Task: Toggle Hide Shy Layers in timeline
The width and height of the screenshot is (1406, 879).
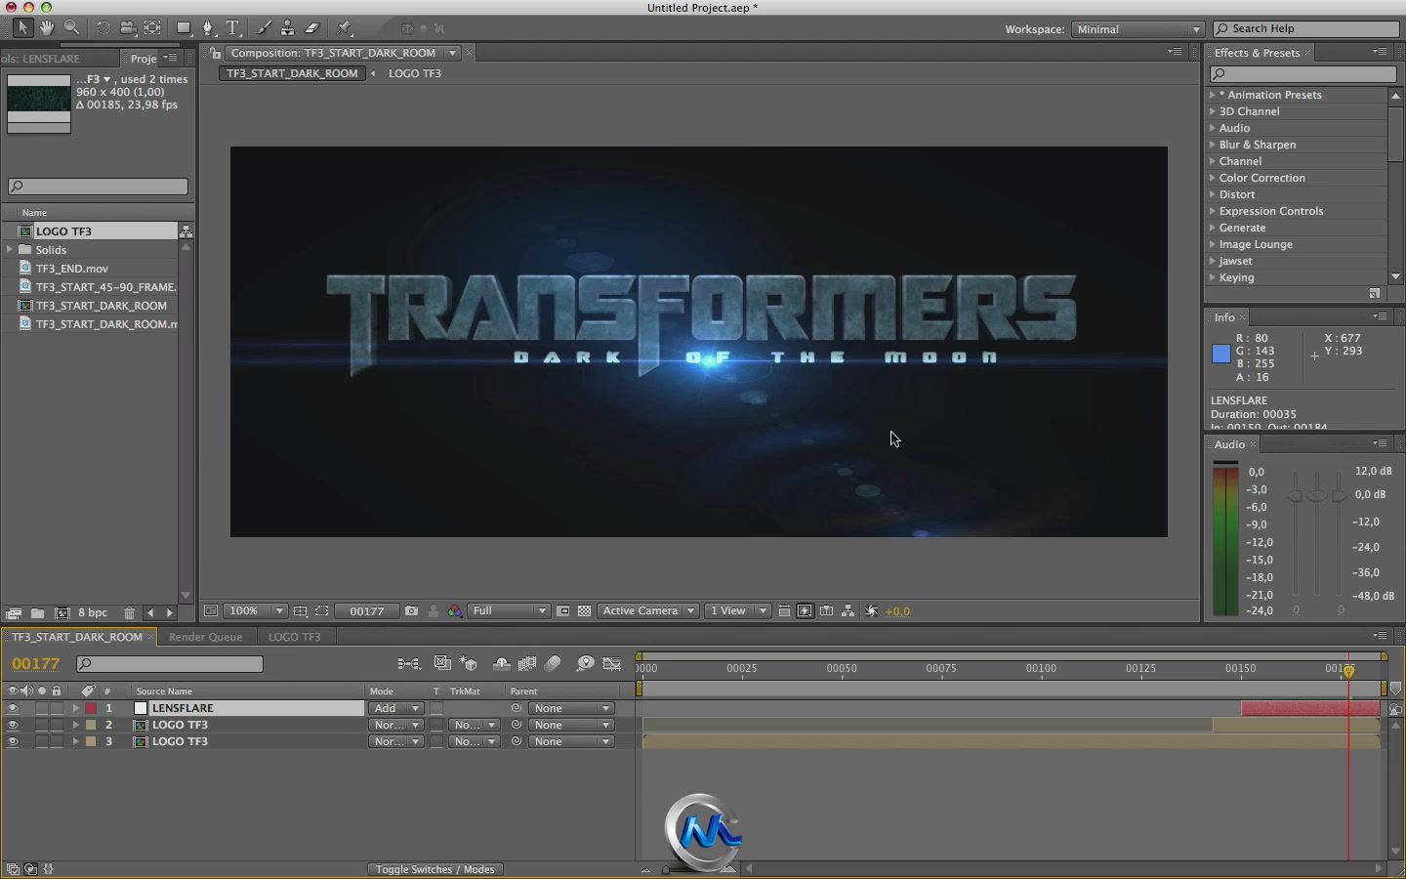Action: pyautogui.click(x=501, y=663)
